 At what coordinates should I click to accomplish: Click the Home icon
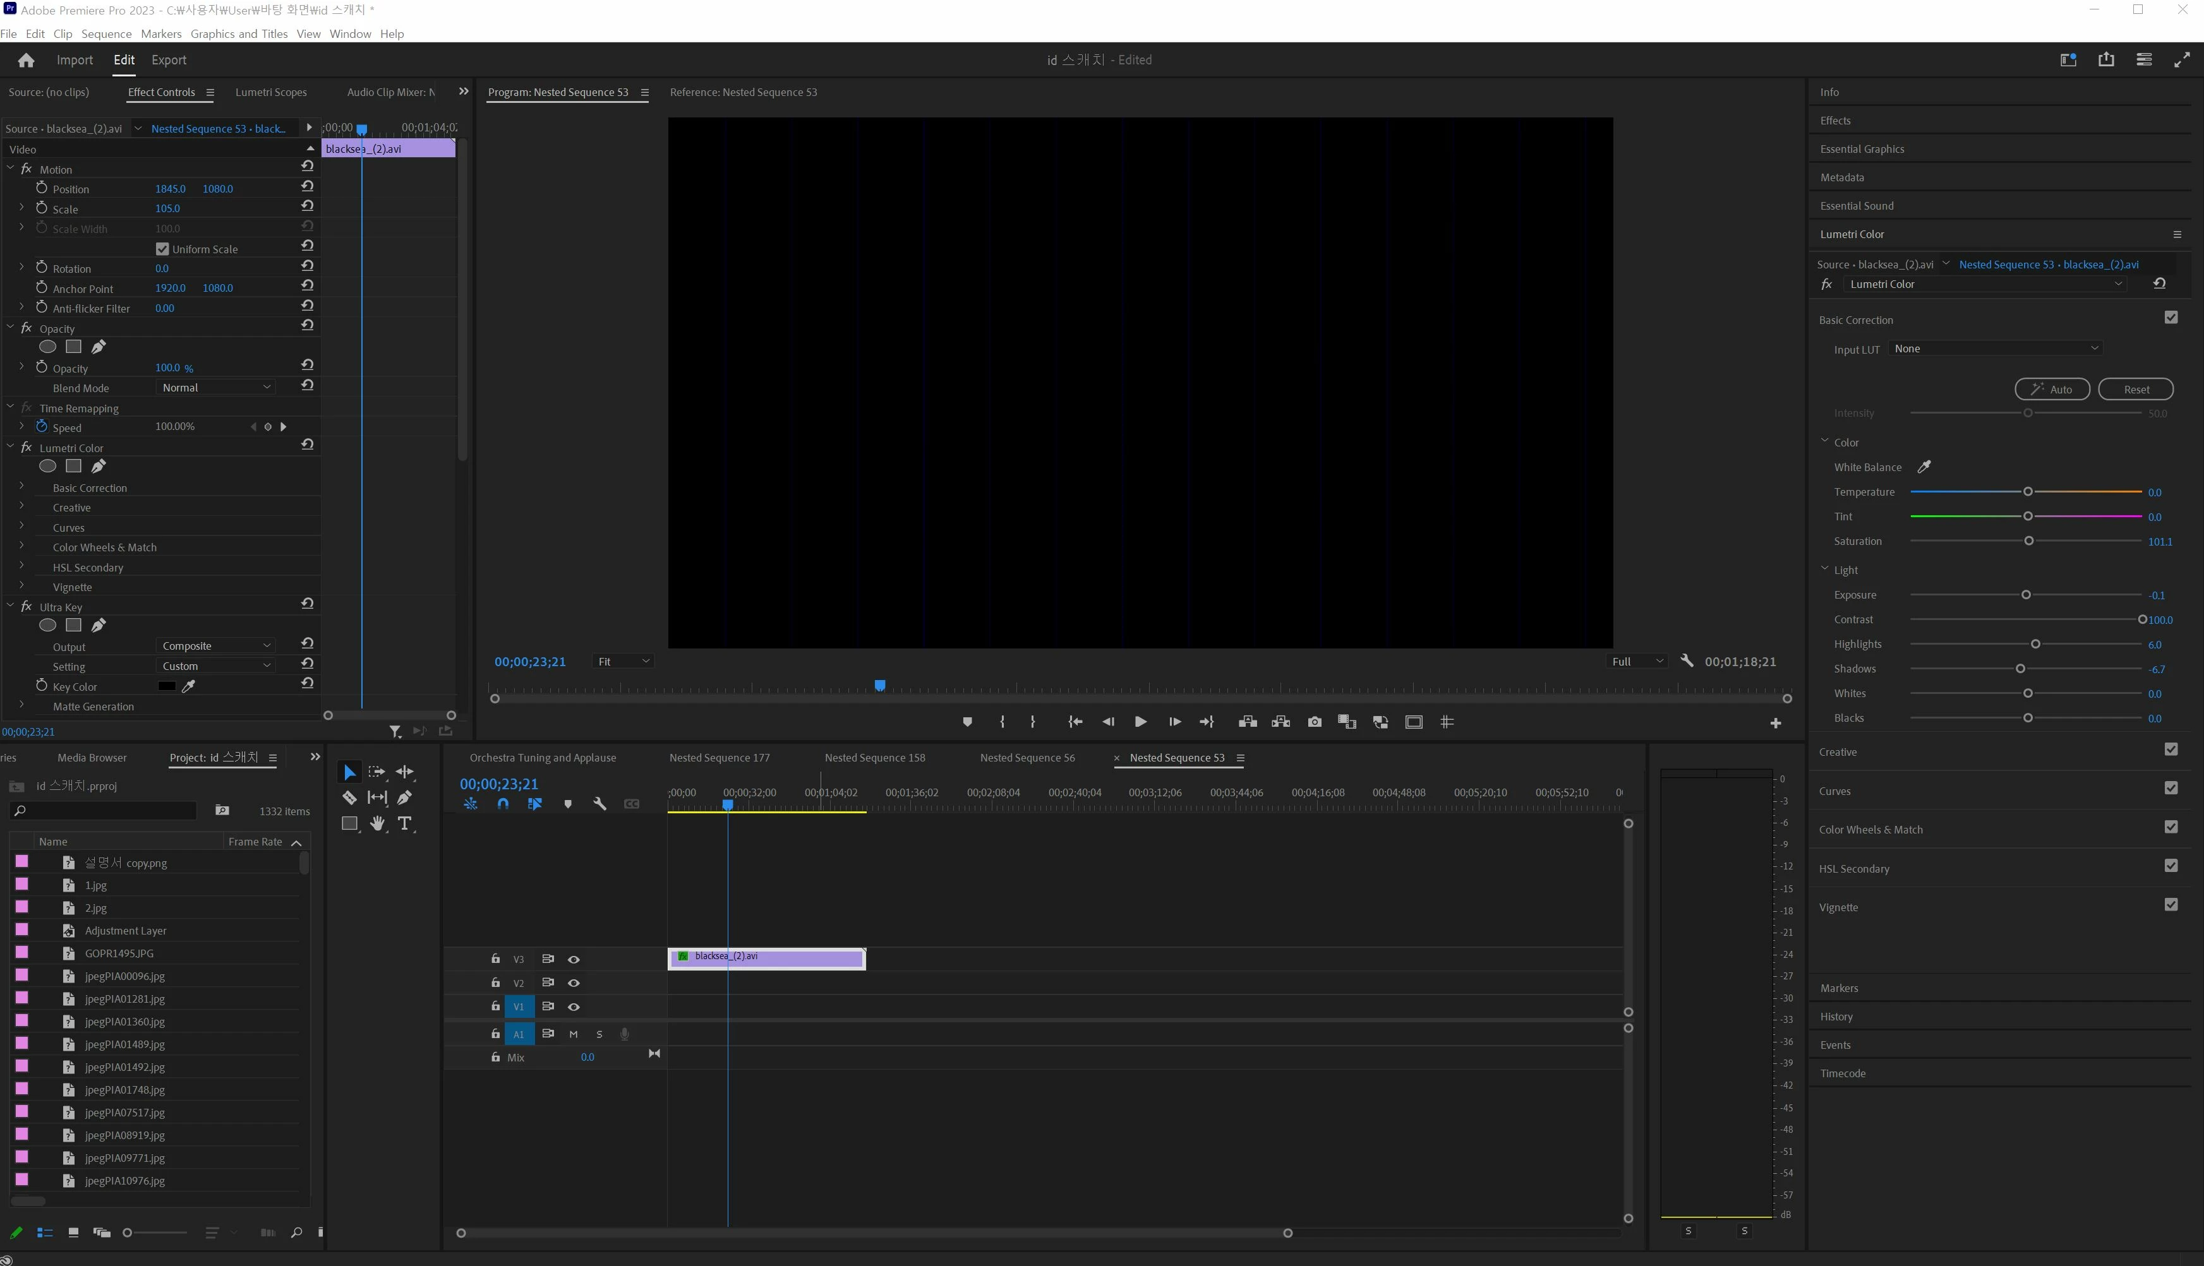coord(26,60)
